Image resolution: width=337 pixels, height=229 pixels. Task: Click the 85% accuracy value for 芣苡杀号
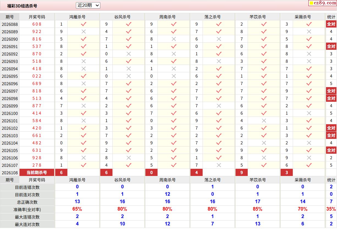point(258,209)
